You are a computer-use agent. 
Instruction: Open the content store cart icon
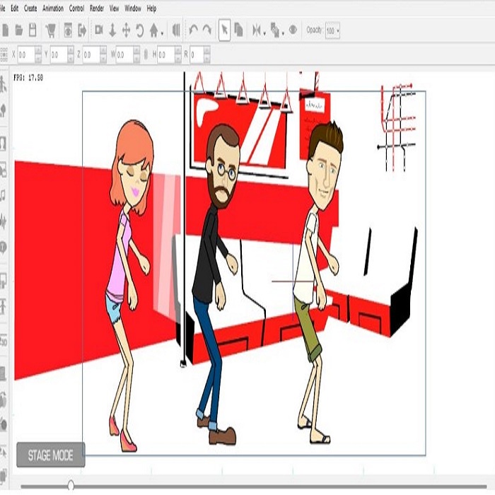click(x=51, y=30)
